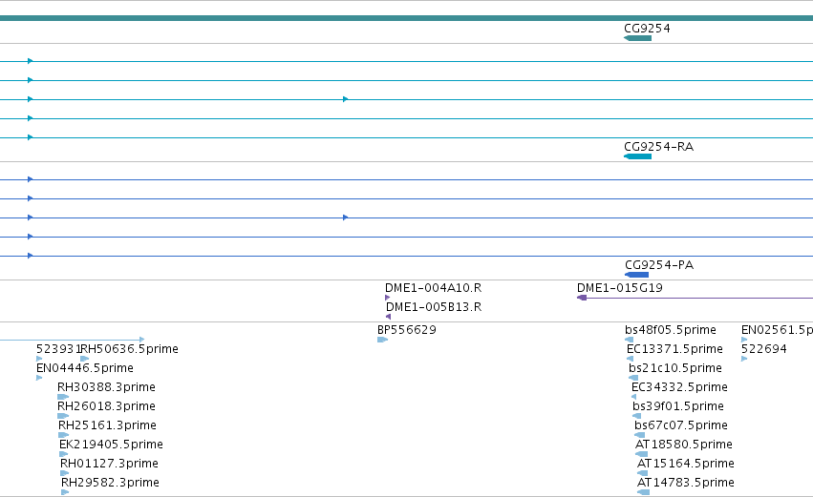The width and height of the screenshot is (813, 497).
Task: Select the bs39f01.5prime EST glyph
Action: 636,416
